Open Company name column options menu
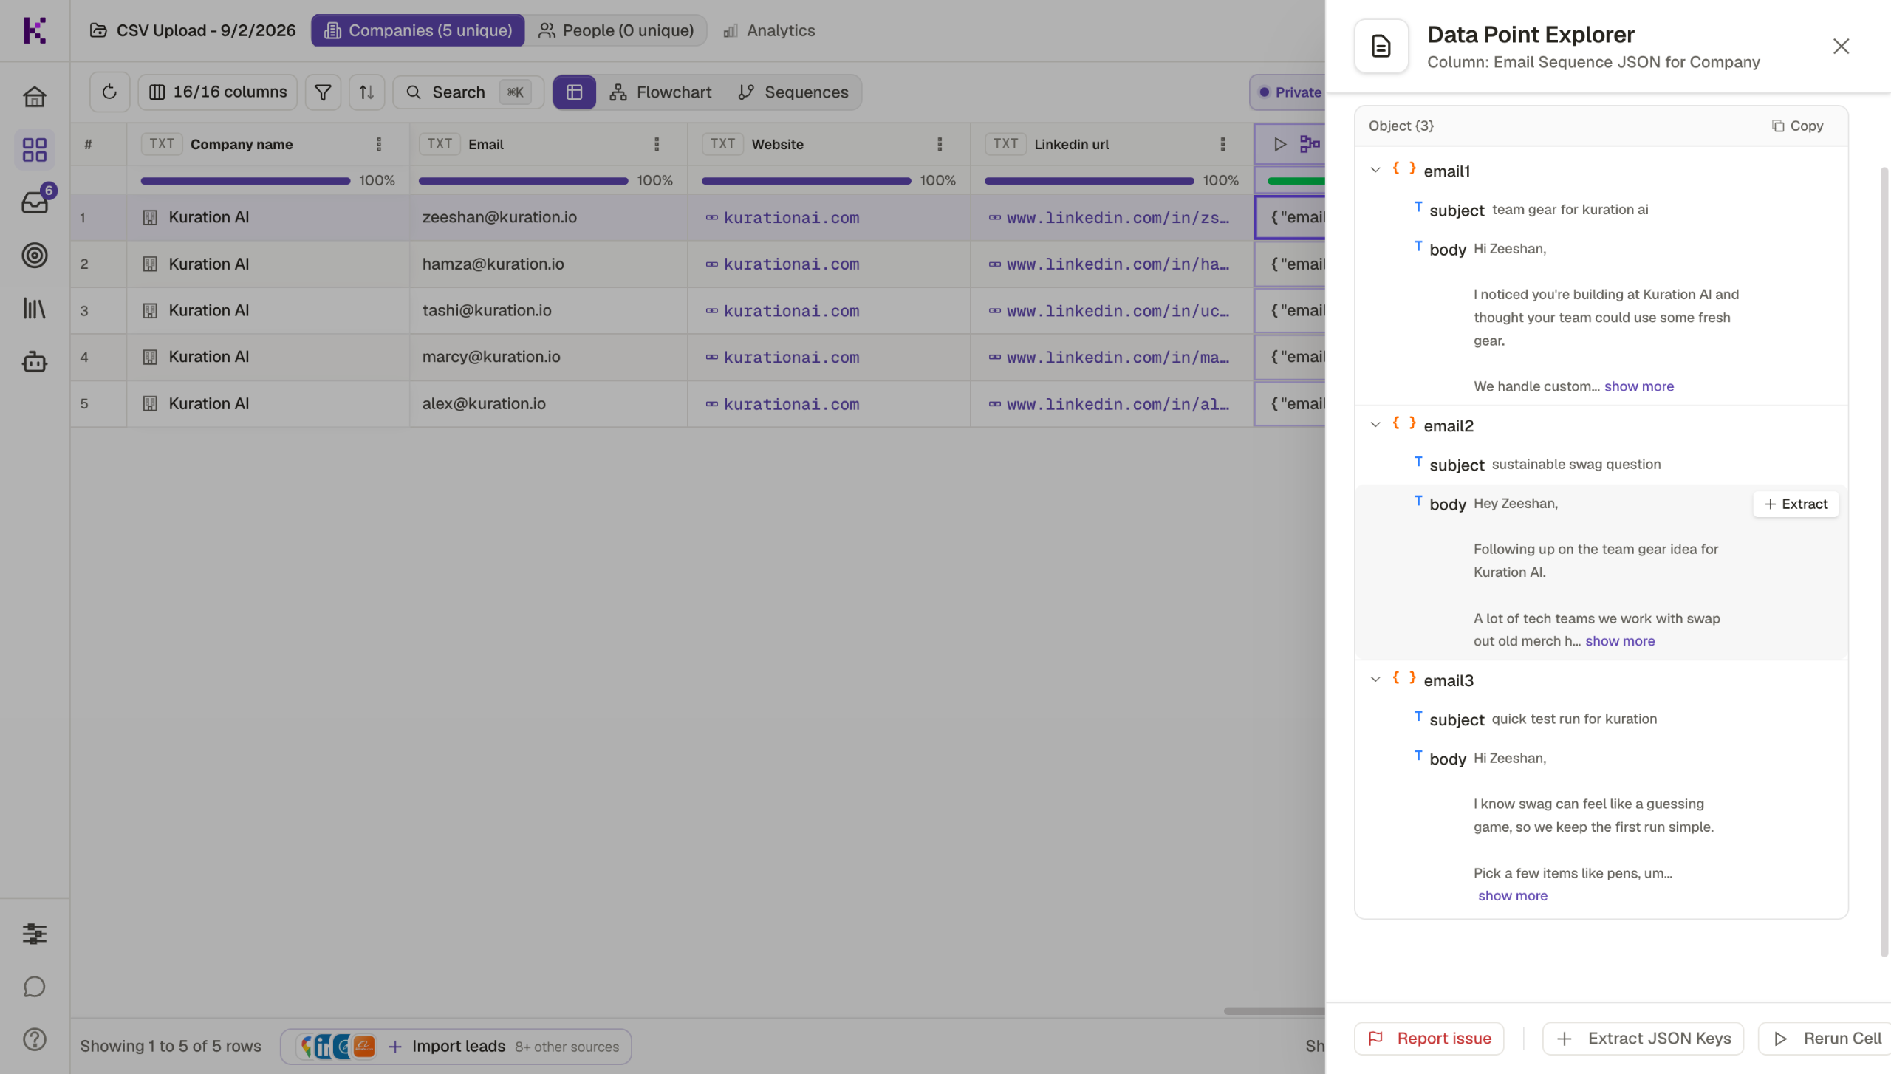Image resolution: width=1891 pixels, height=1074 pixels. click(379, 144)
